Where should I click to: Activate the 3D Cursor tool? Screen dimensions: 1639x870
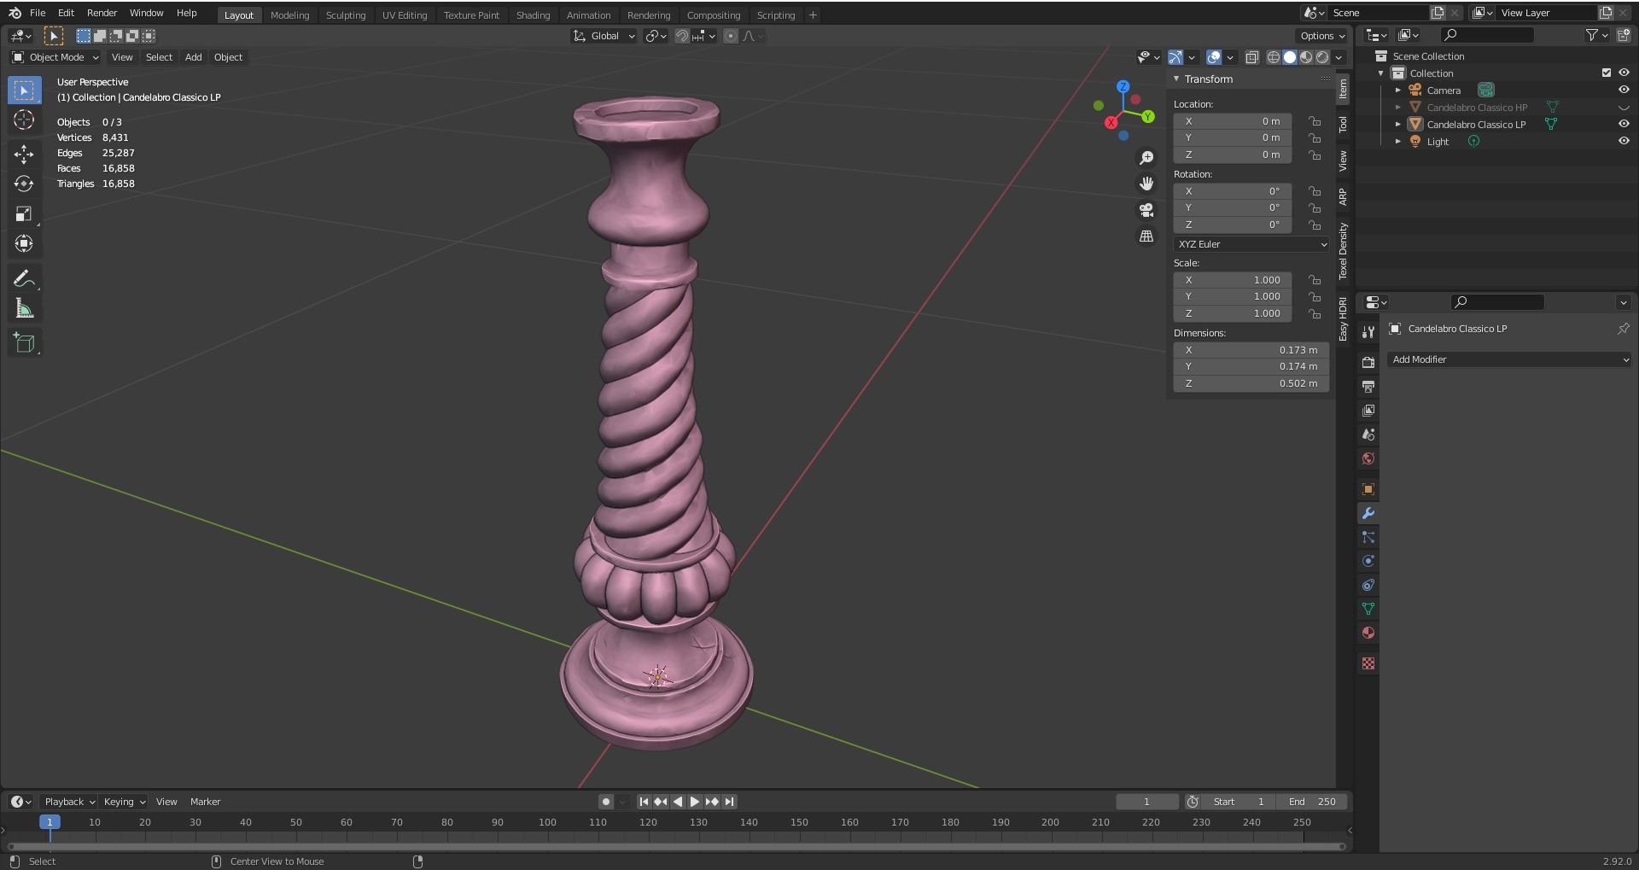tap(24, 120)
